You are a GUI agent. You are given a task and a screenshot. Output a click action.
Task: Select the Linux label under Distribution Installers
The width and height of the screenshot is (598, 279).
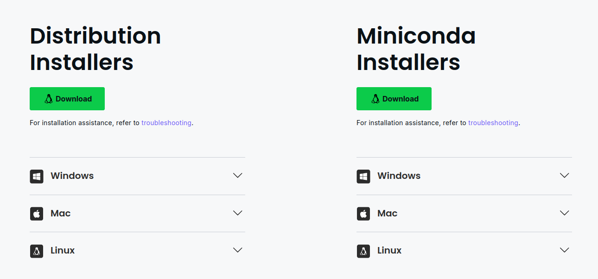coord(63,250)
